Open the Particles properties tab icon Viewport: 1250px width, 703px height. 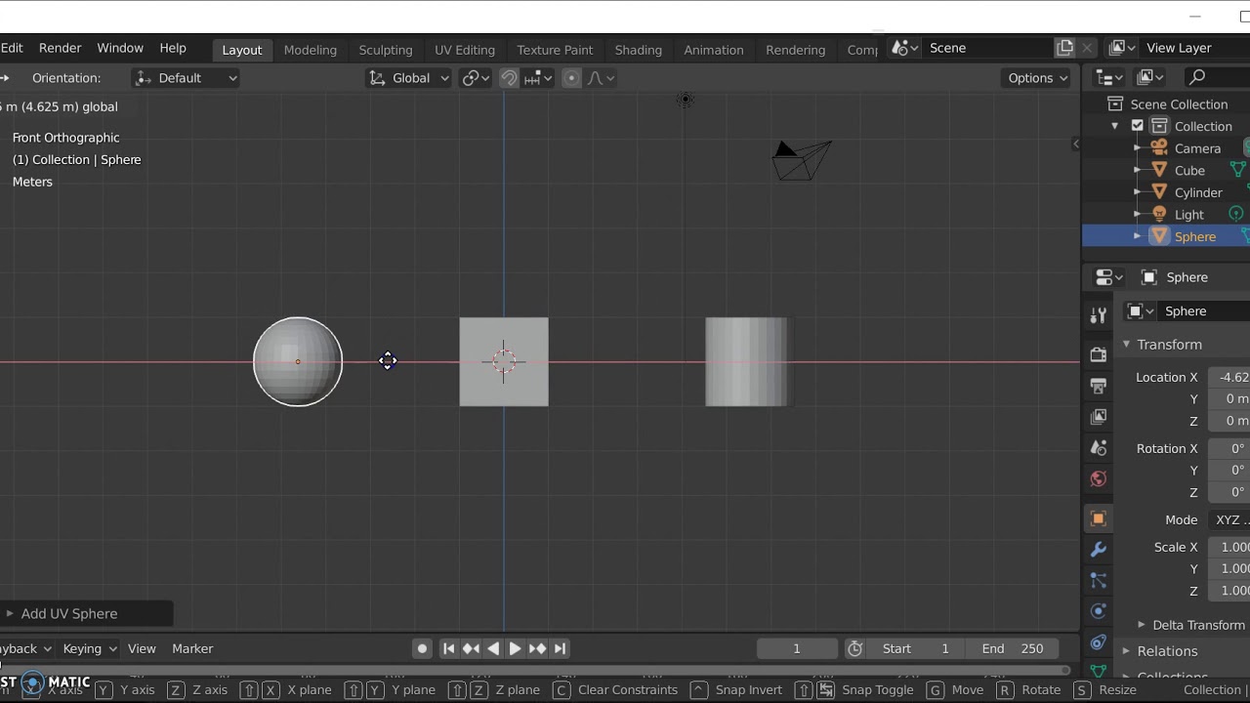coord(1099,581)
